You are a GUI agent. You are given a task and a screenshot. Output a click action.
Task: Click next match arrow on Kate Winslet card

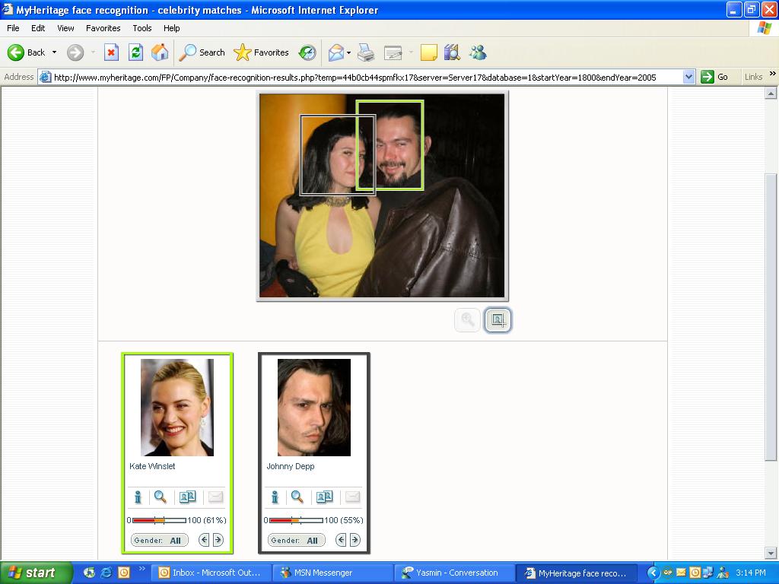click(218, 540)
